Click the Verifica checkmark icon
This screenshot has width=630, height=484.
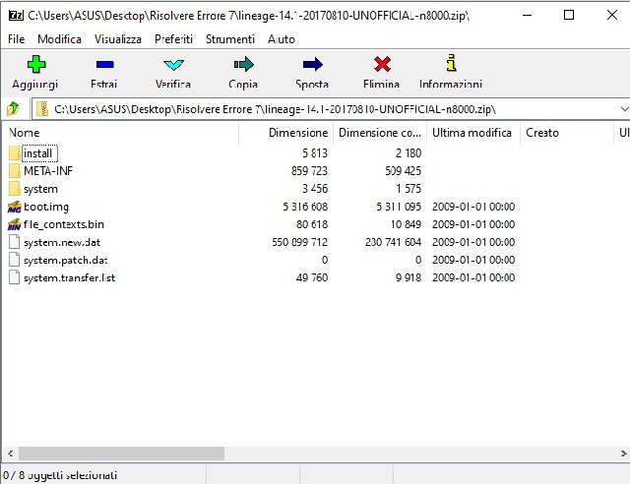coord(173,64)
